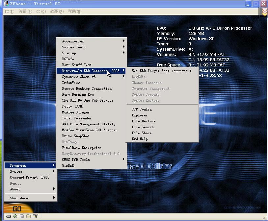Open the 帮助 (H) menu
Viewport: 268px width, 221px height.
(75, 12)
